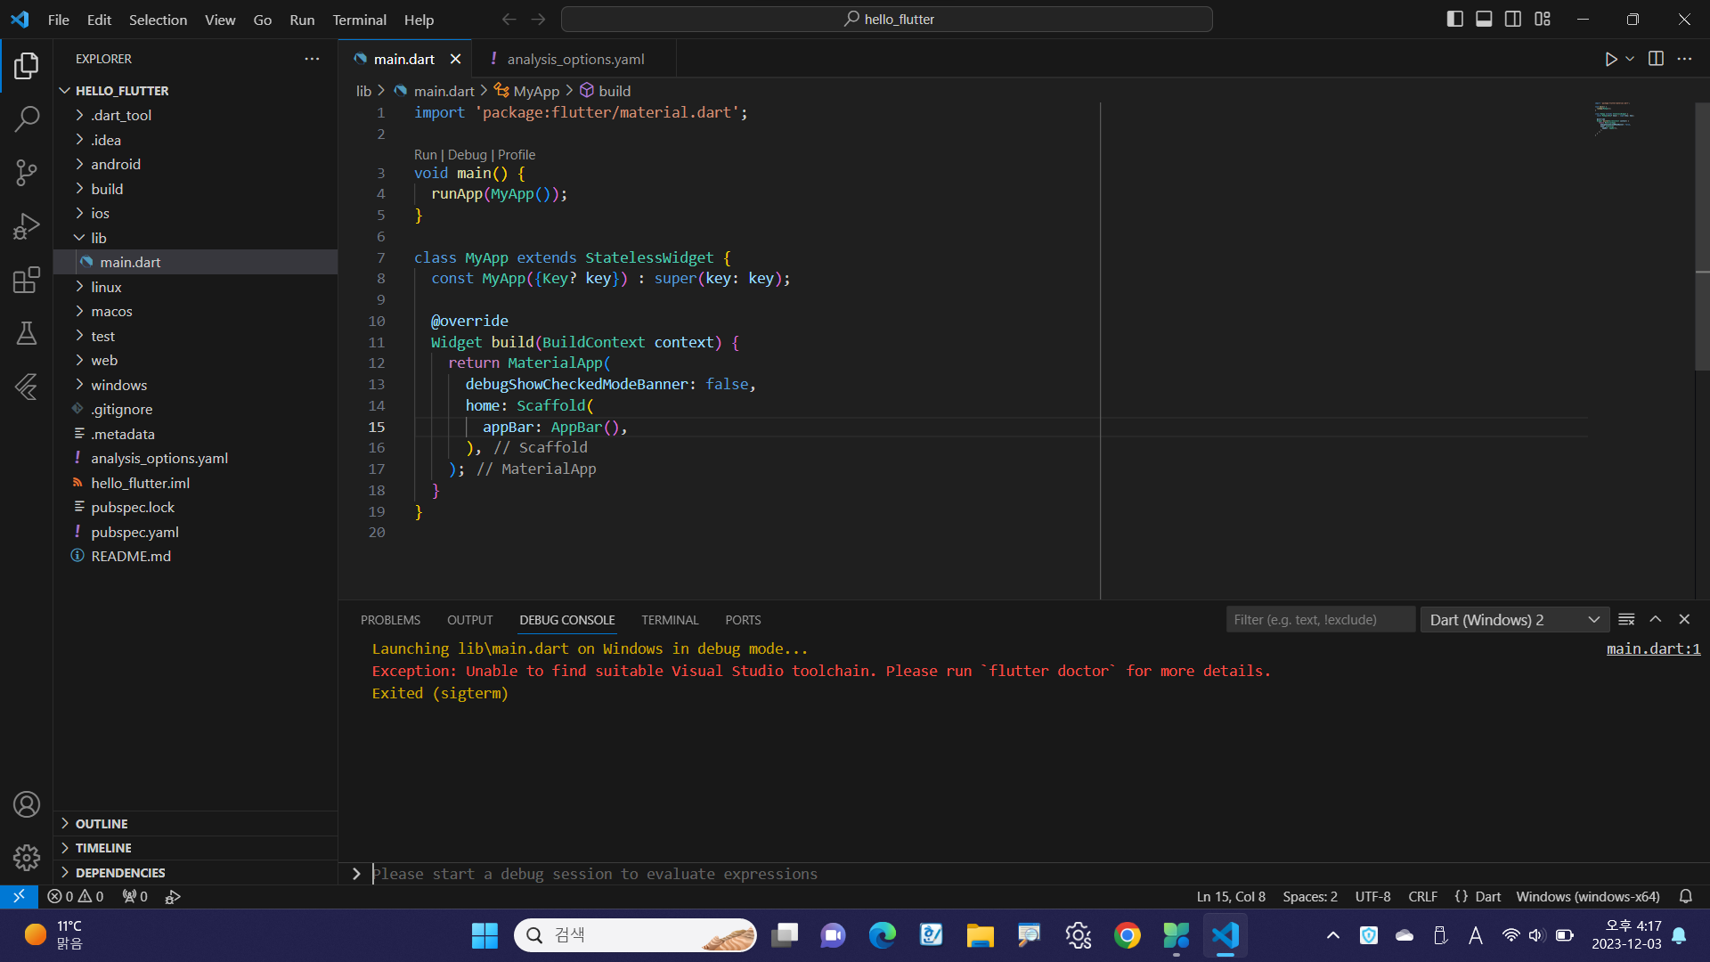The width and height of the screenshot is (1710, 962).
Task: Click the editor minimap preview
Action: pos(1614,118)
